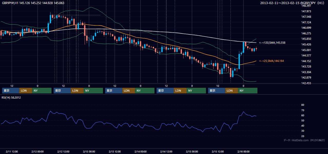This screenshot has height=154, width=328.
Task: Click price axis value 148.397
Action: [306, 6]
